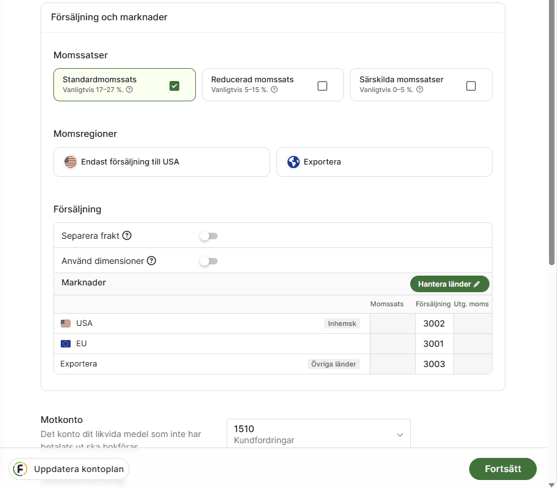Click the USA Försäljning field showing 3002

pyautogui.click(x=434, y=323)
